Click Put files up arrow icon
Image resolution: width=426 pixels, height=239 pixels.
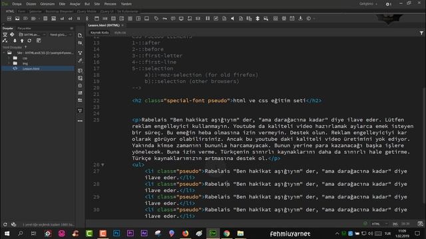tap(22, 40)
